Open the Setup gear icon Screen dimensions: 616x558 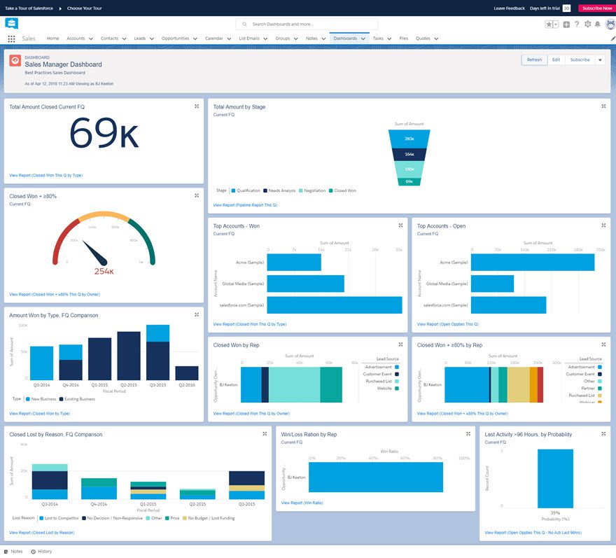(x=587, y=25)
